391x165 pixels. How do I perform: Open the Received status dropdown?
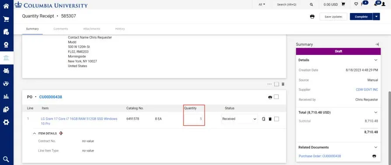tap(239, 119)
